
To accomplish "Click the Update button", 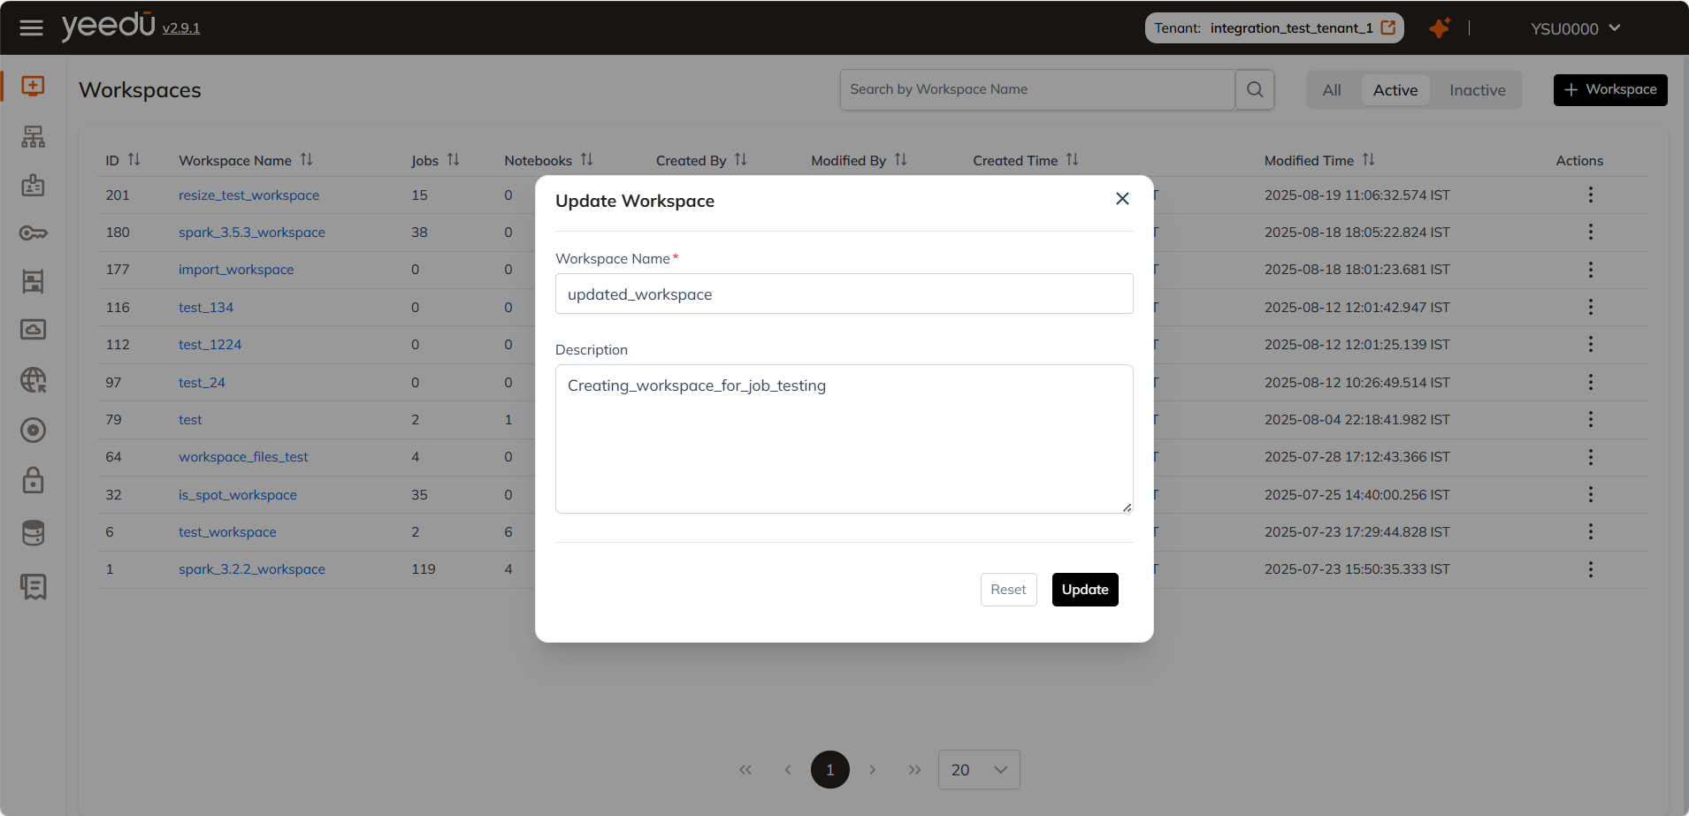I will point(1084,590).
